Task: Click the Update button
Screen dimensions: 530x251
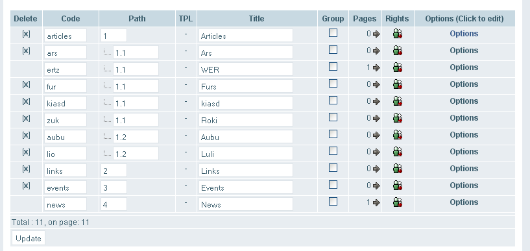Action: [x=29, y=238]
